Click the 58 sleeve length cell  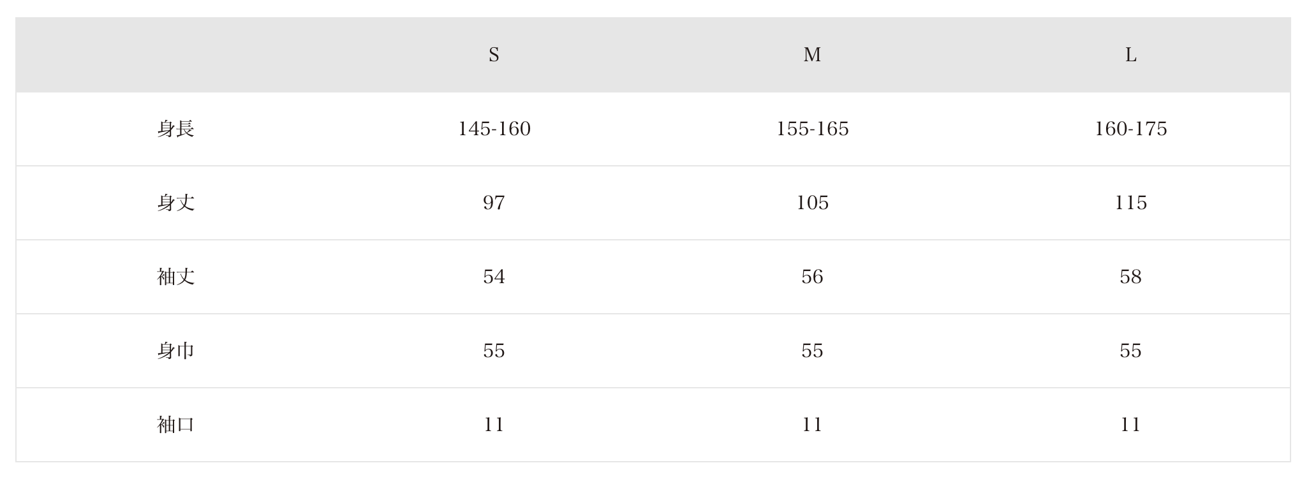[1130, 277]
